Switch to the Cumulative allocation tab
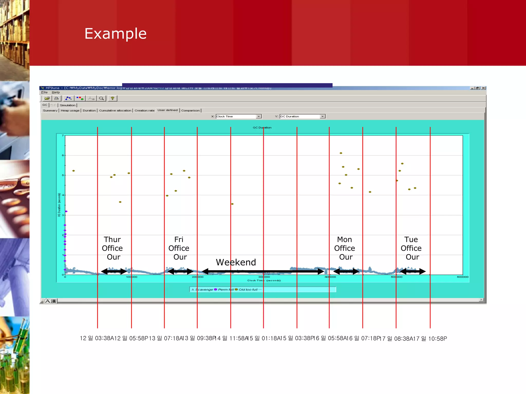The width and height of the screenshot is (526, 394). click(x=115, y=111)
